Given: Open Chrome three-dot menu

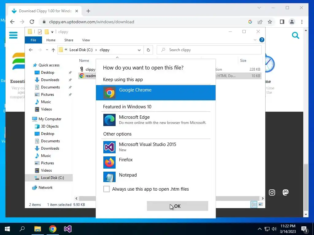Looking at the screenshot, I should [302, 22].
